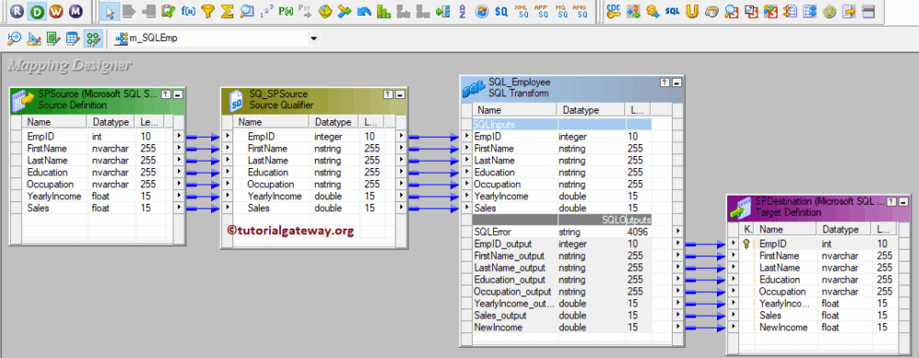Add a Sequence Generator transformation

pos(266,10)
